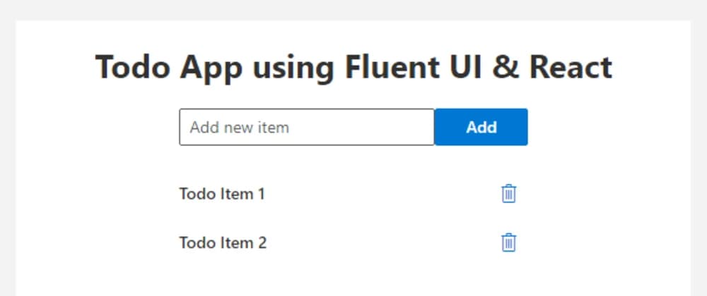Viewport: 707px width, 296px height.
Task: Select the Todo Item 2 label
Action: point(223,243)
